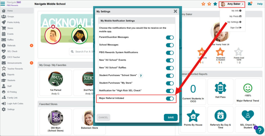Expand the Amy Baker user dropdown
This screenshot has width=265, height=136.
[x=232, y=4]
